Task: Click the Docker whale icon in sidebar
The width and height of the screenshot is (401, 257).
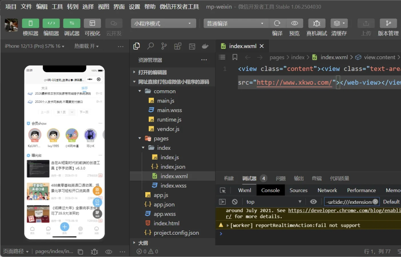Action: 205,46
